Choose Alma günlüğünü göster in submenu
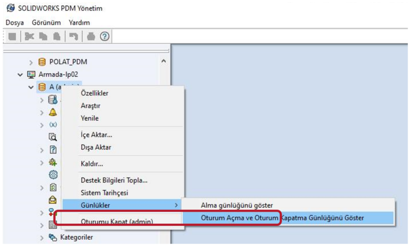Viewport: 410px width, 246px height. (236, 205)
